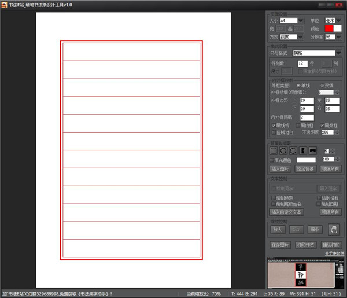
Task: Activate the hand pan tool
Action: 334,229
